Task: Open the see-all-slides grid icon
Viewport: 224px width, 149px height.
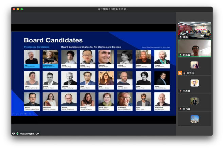Action: tap(25, 114)
